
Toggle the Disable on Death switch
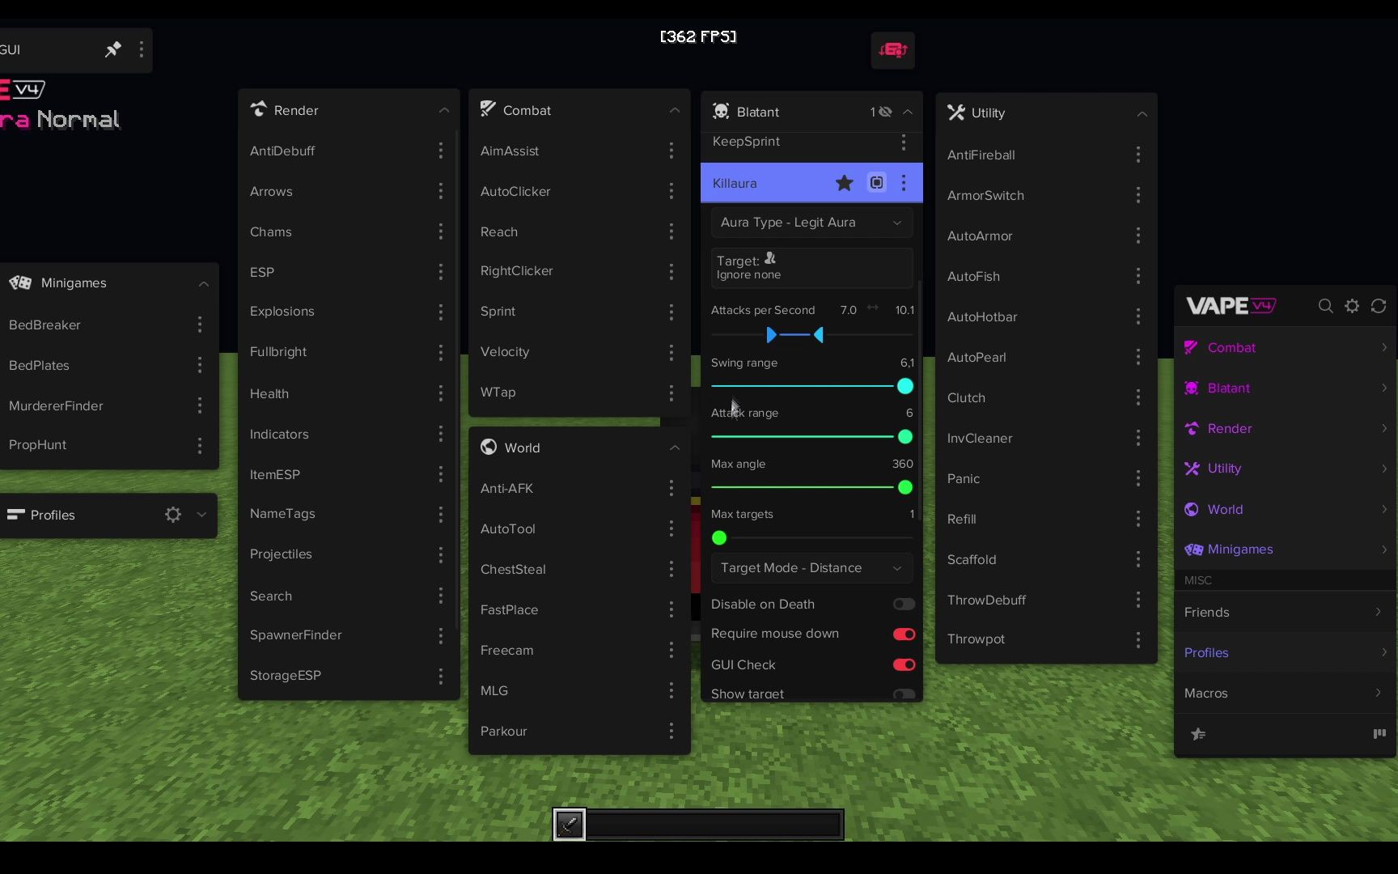904,604
